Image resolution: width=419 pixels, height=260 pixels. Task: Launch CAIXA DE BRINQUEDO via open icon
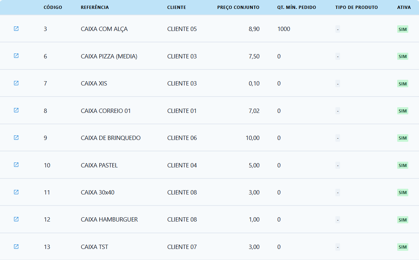(x=16, y=137)
